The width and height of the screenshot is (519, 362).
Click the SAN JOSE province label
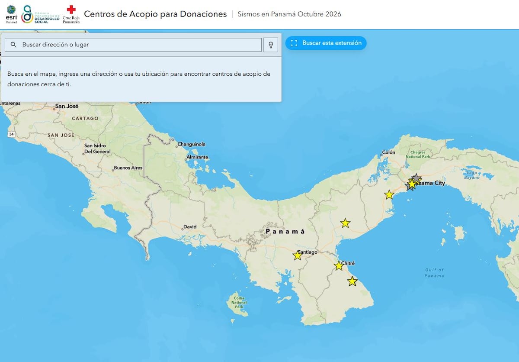coord(61,135)
